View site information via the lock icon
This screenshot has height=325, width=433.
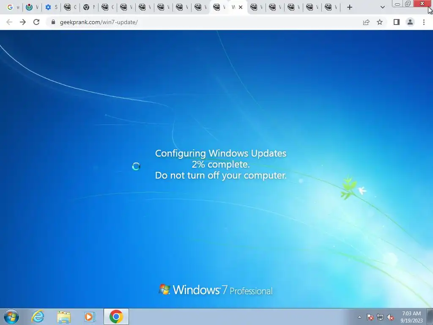(x=53, y=22)
